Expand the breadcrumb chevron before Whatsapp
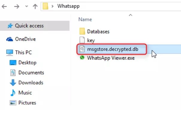This screenshot has width=181, height=115. pyautogui.click(x=52, y=6)
